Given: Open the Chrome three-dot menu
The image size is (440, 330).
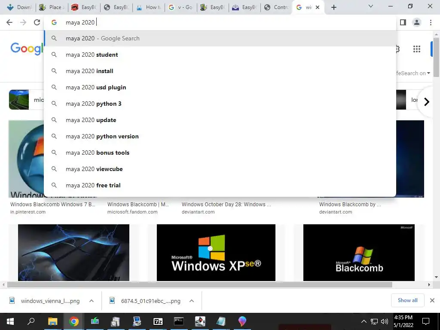Looking at the screenshot, I should coord(431,22).
